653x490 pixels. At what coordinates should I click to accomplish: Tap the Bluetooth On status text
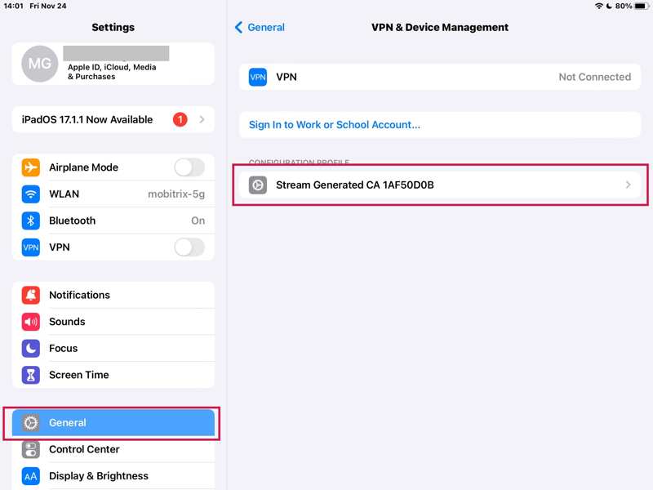tap(198, 220)
